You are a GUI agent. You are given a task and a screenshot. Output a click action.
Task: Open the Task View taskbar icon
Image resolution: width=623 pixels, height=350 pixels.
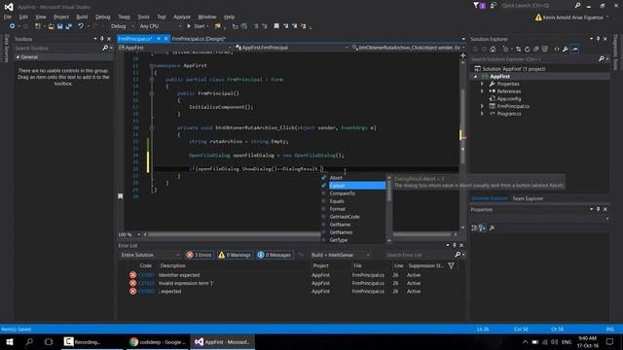coord(49,341)
